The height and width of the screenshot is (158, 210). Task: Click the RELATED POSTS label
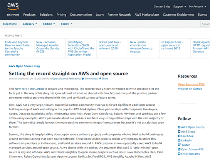(x=13, y=35)
